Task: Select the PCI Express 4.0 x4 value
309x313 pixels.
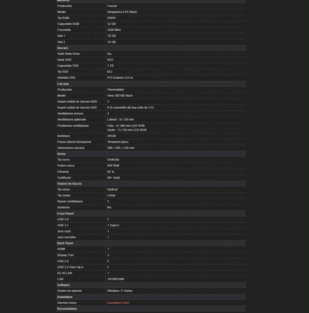Action: [120, 78]
